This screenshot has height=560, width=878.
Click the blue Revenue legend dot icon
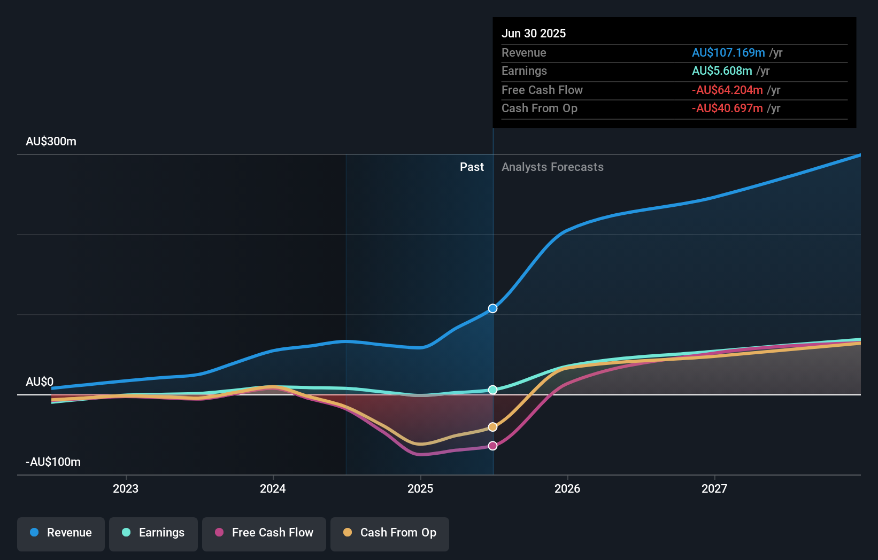point(35,533)
